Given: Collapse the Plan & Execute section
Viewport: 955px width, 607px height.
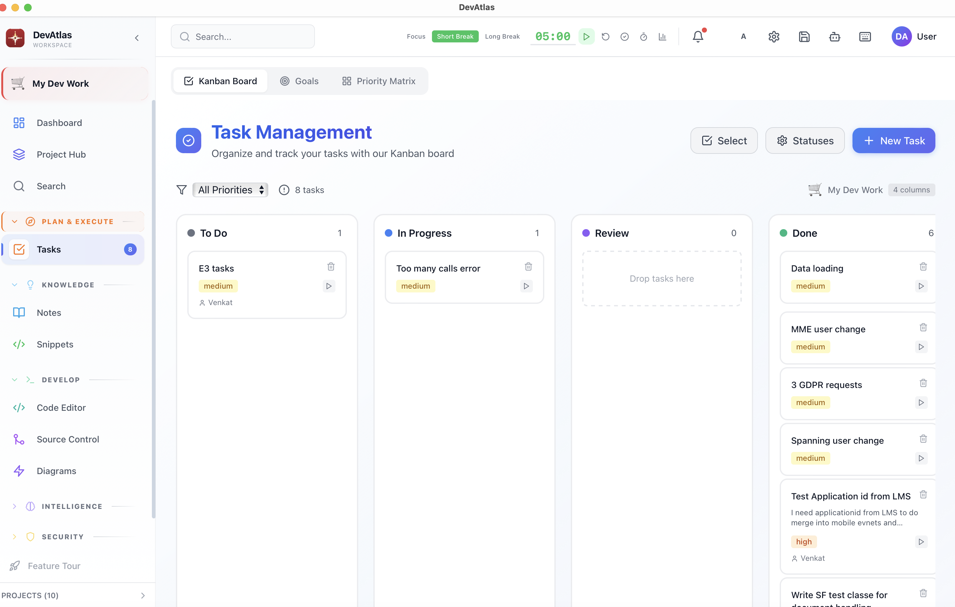Looking at the screenshot, I should click(x=15, y=222).
